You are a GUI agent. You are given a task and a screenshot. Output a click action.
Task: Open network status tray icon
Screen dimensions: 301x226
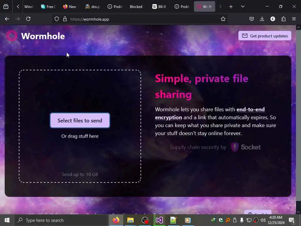[x=249, y=220]
